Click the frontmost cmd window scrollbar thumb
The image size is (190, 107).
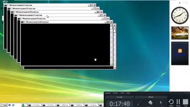click(111, 28)
